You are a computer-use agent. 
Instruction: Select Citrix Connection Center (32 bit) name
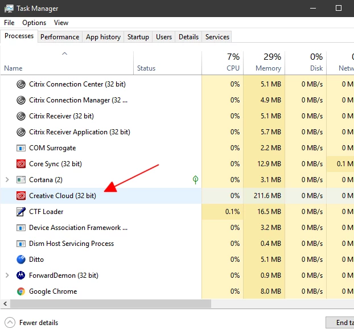pyautogui.click(x=77, y=84)
